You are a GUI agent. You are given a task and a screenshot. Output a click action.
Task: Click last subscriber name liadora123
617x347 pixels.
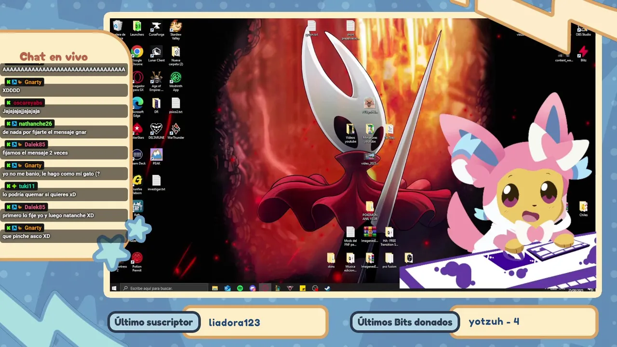click(x=234, y=322)
